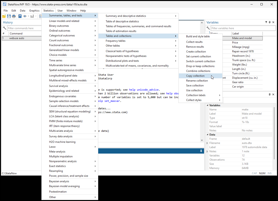Click the filter funnel icon in Variables panel
The image size is (278, 201).
(266, 22)
